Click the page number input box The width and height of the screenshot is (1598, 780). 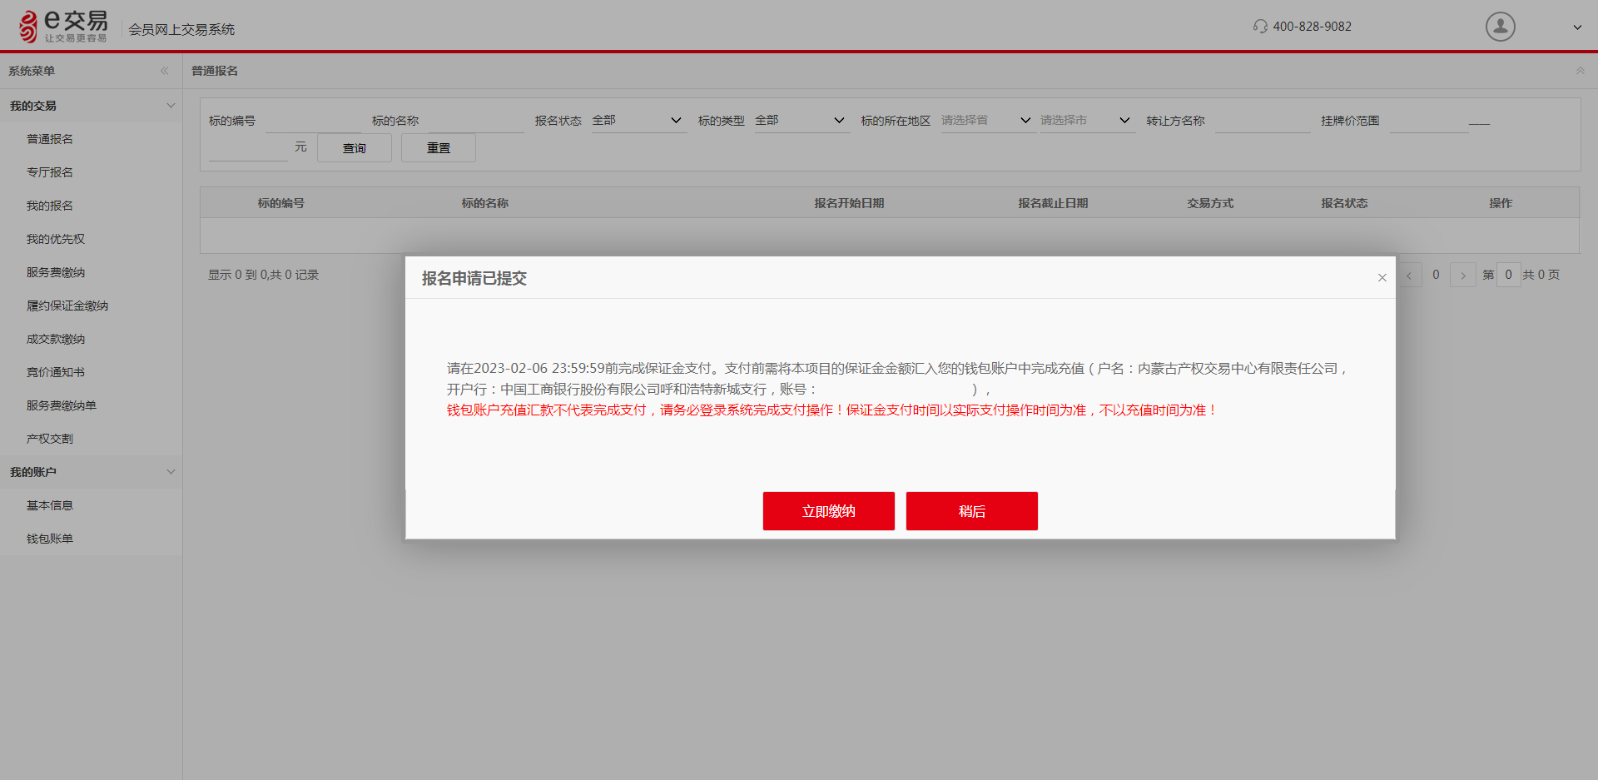pyautogui.click(x=1508, y=275)
